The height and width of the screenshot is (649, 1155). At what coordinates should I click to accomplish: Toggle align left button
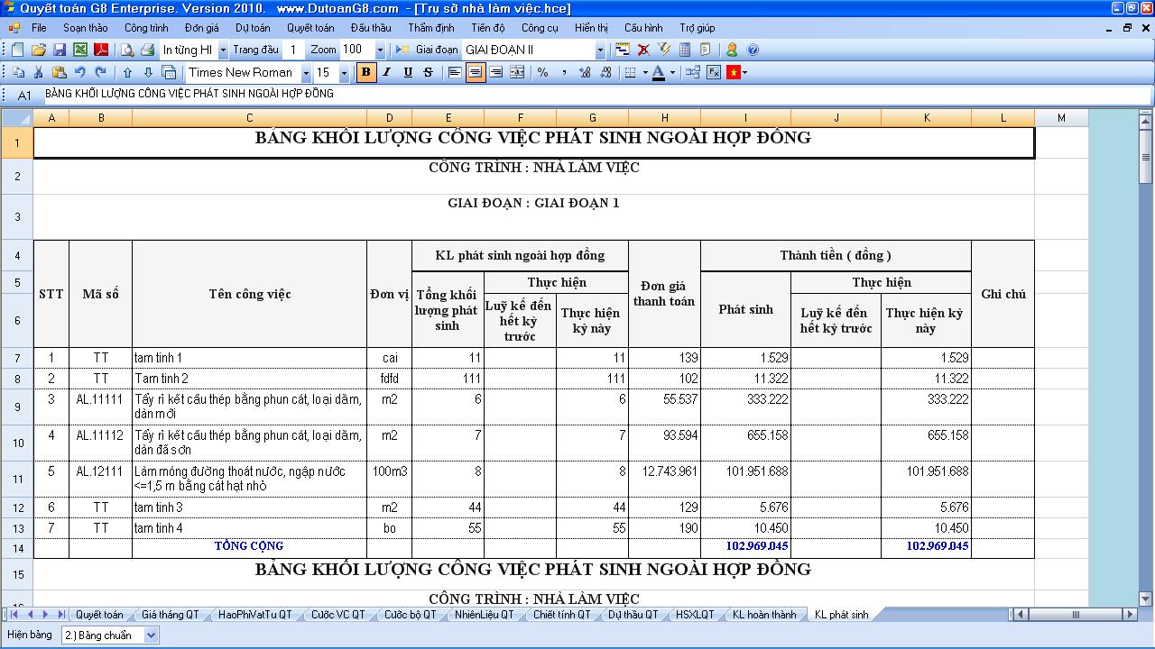[455, 72]
